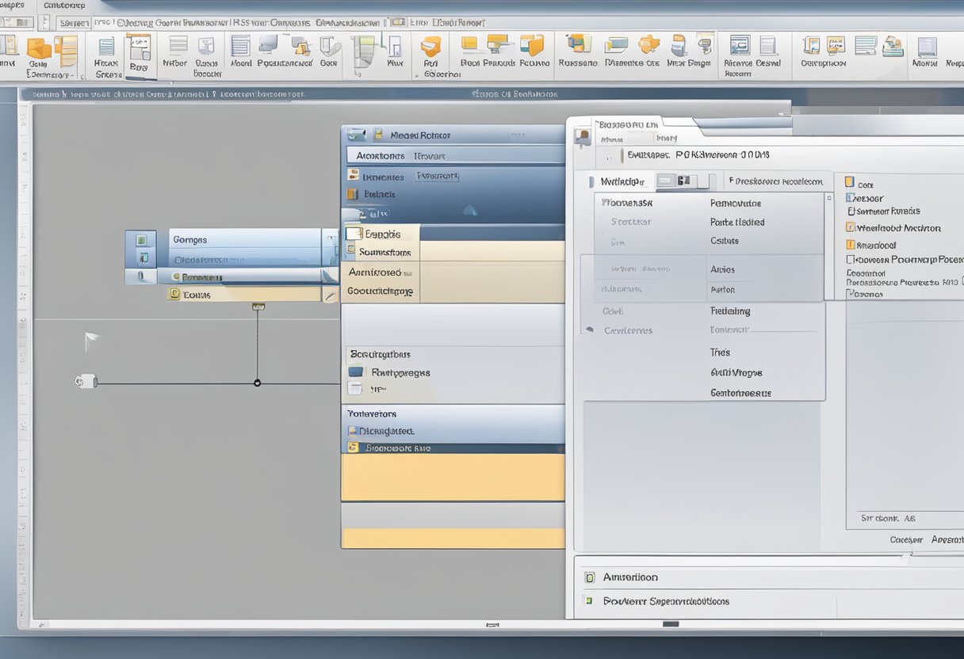Click the orange folder icon above 'Fua'
This screenshot has width=964, height=659.
pyautogui.click(x=430, y=46)
